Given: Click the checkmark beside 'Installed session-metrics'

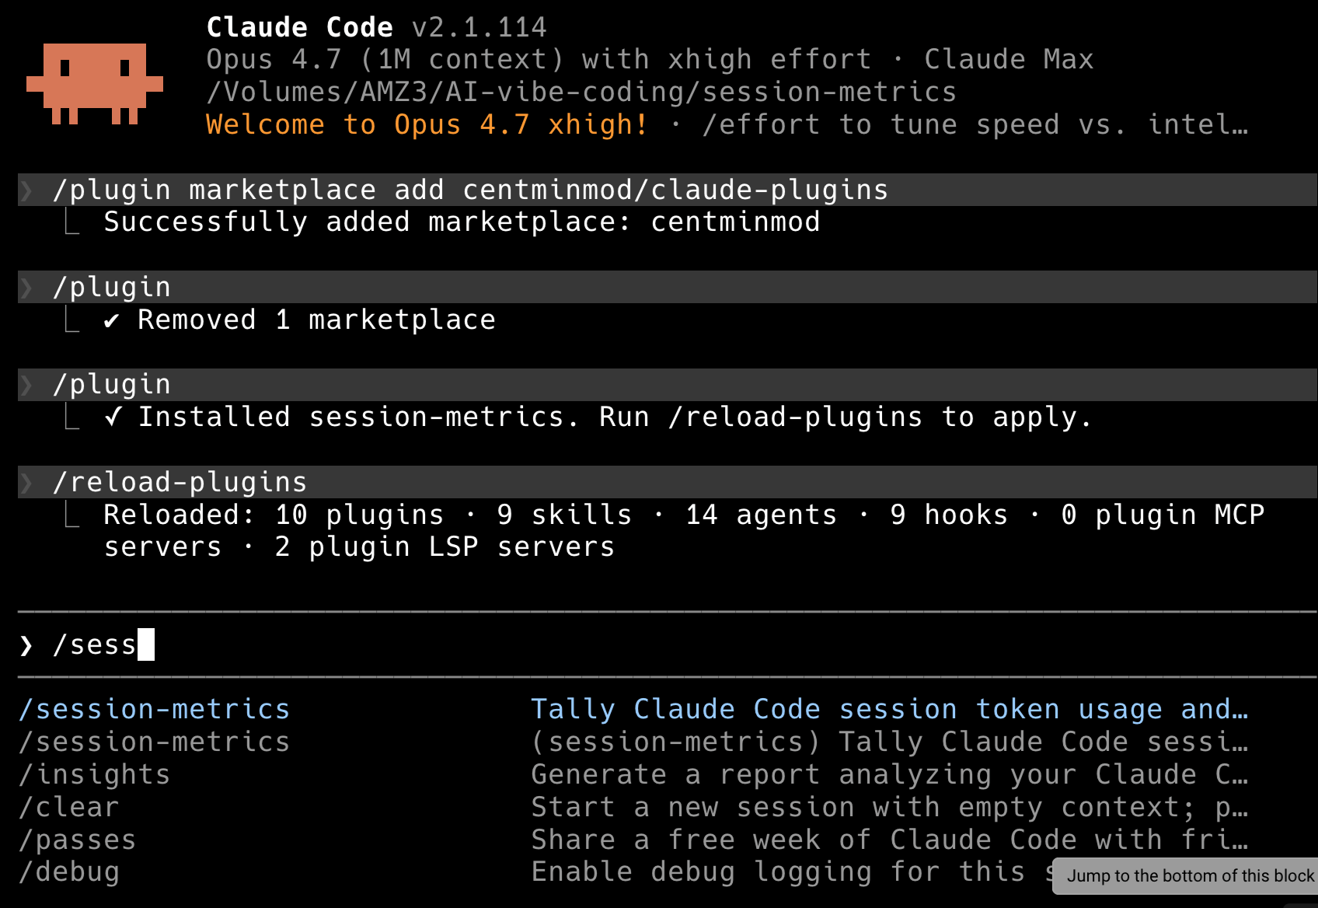Looking at the screenshot, I should (113, 417).
